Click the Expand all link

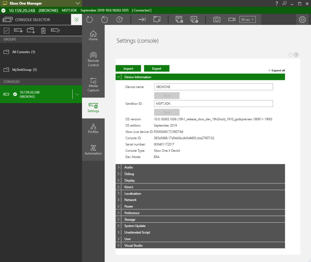(x=276, y=70)
